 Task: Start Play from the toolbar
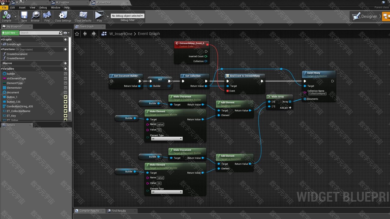tap(99, 16)
